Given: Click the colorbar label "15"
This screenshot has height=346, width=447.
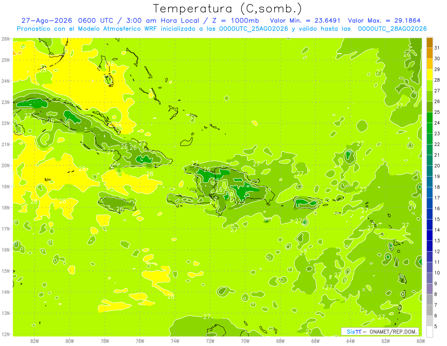Looking at the screenshot, I should [x=437, y=219].
